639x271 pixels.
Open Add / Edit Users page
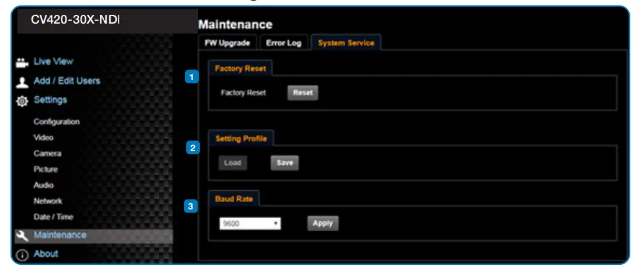pos(67,81)
